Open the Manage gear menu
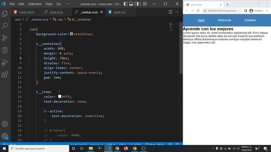Screen dimensions: 271x152 5,136
